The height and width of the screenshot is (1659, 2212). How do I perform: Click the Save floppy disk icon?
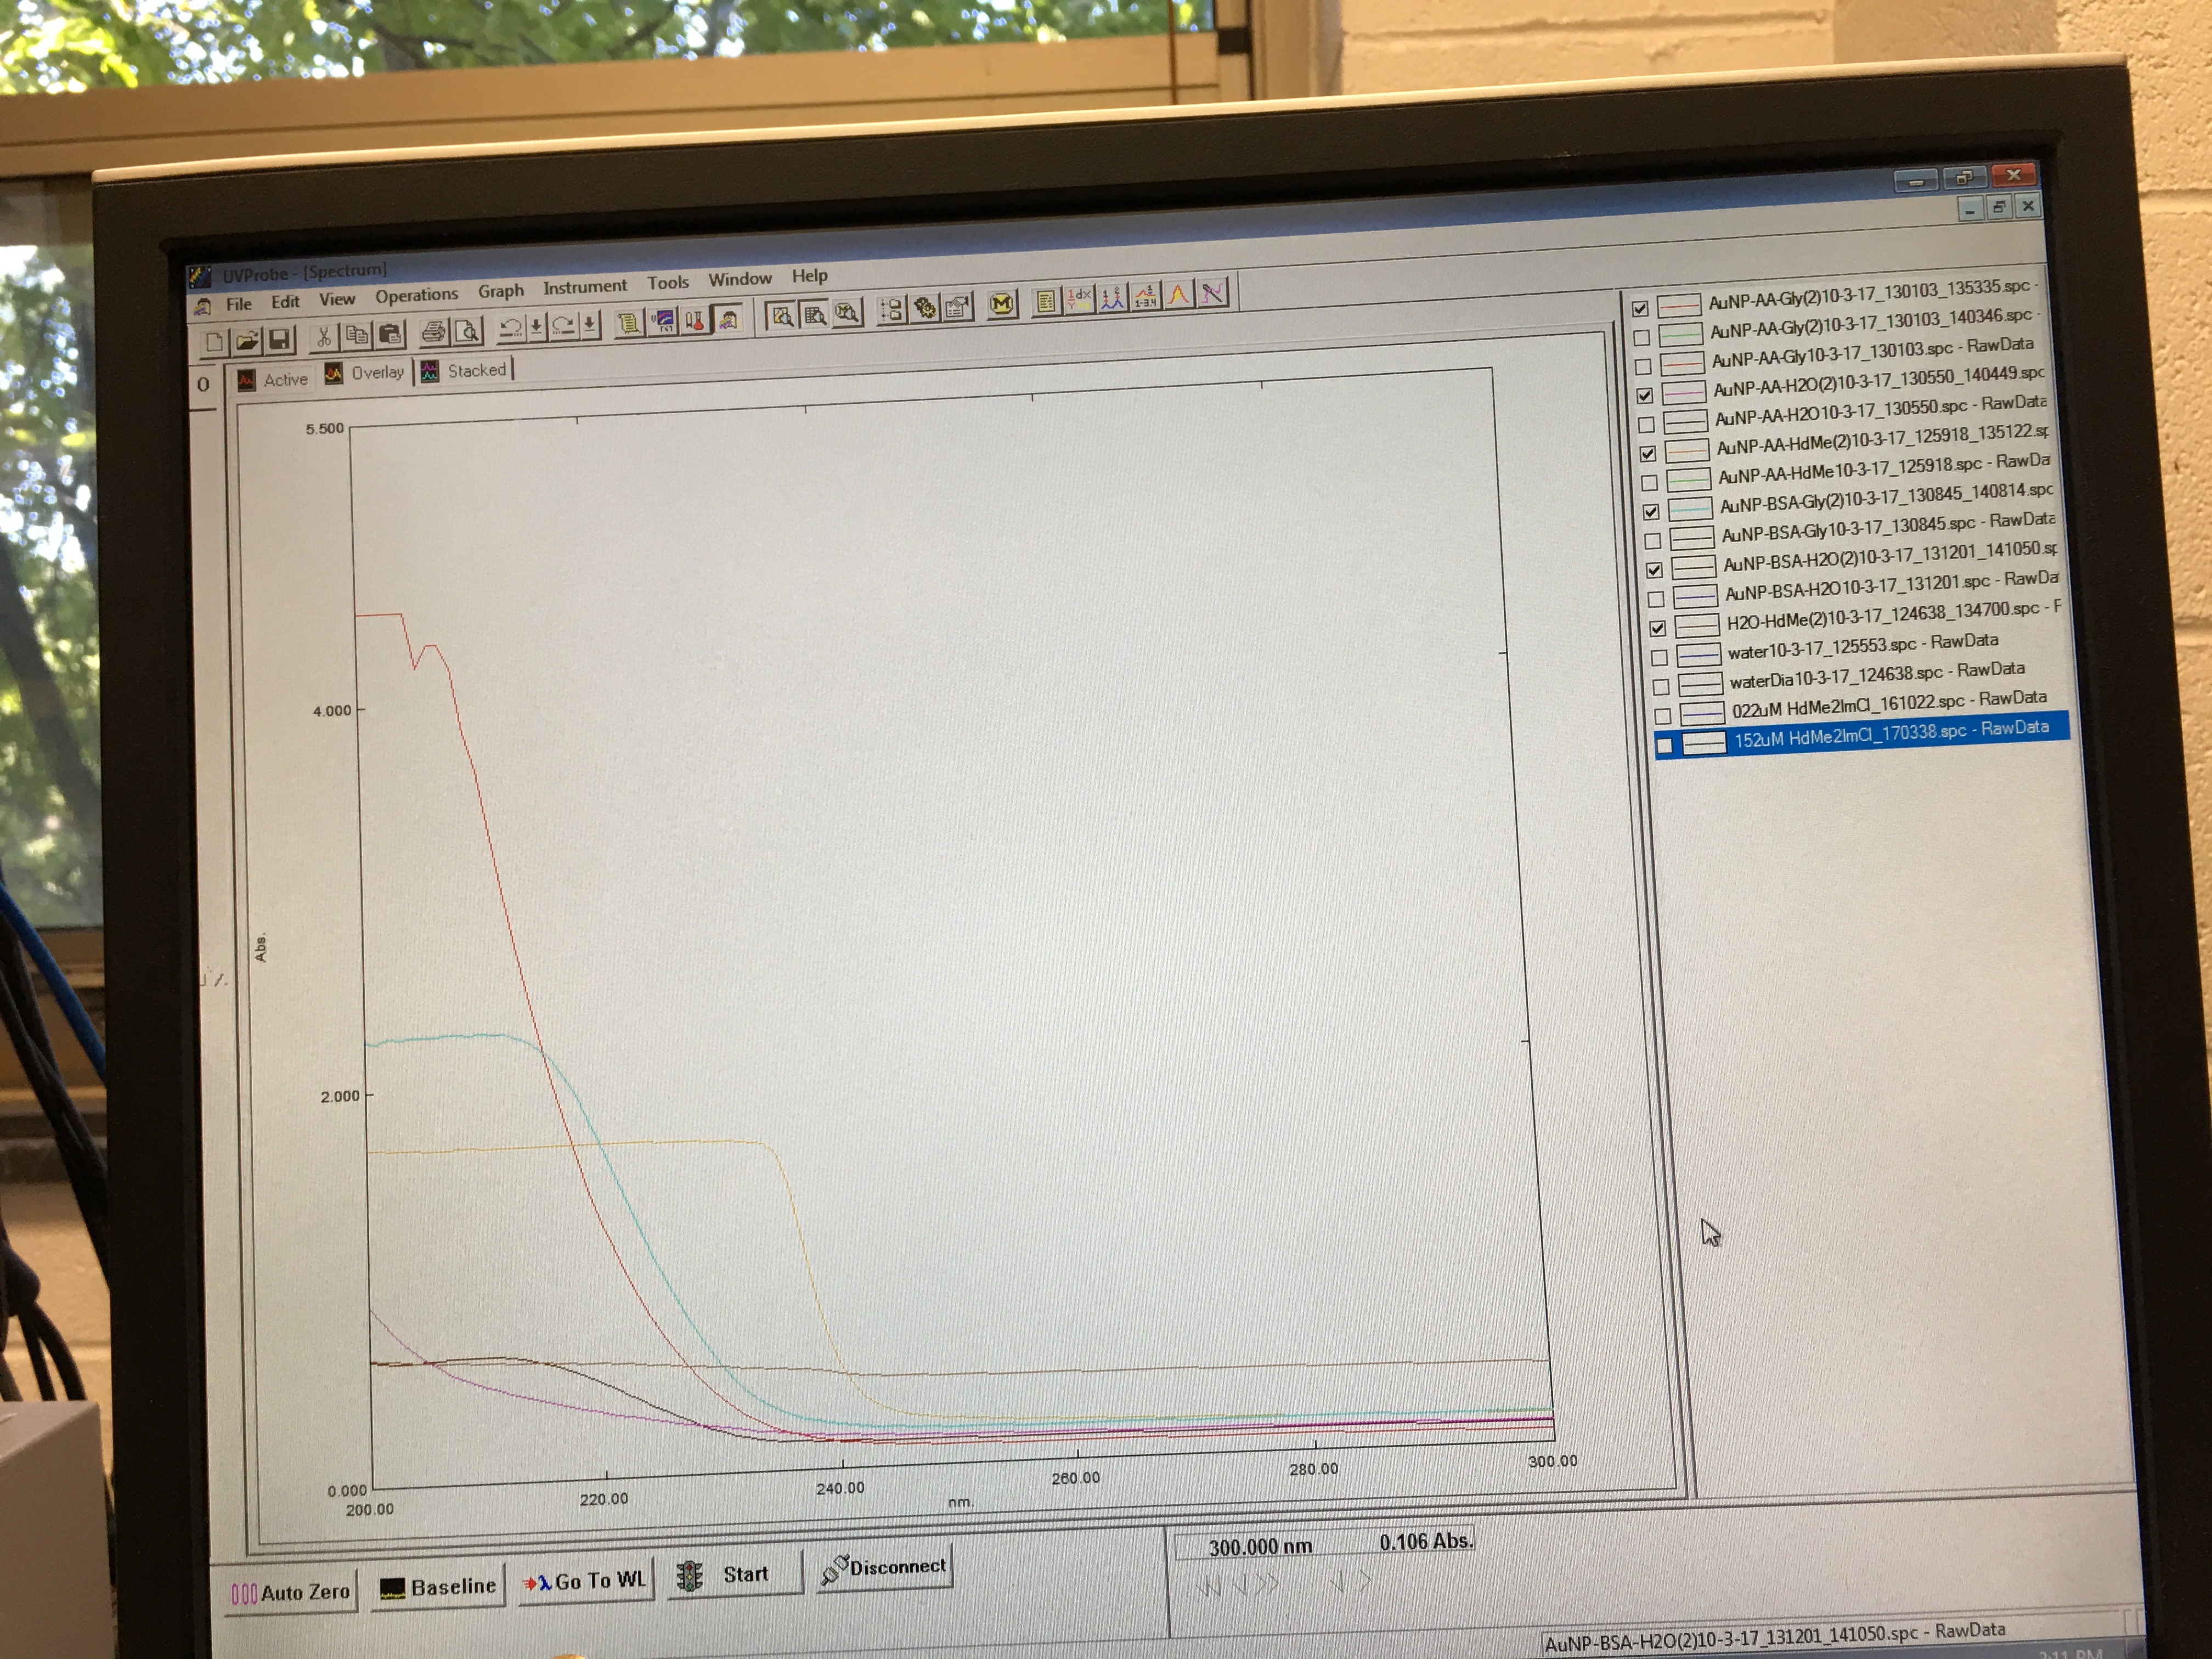[280, 340]
